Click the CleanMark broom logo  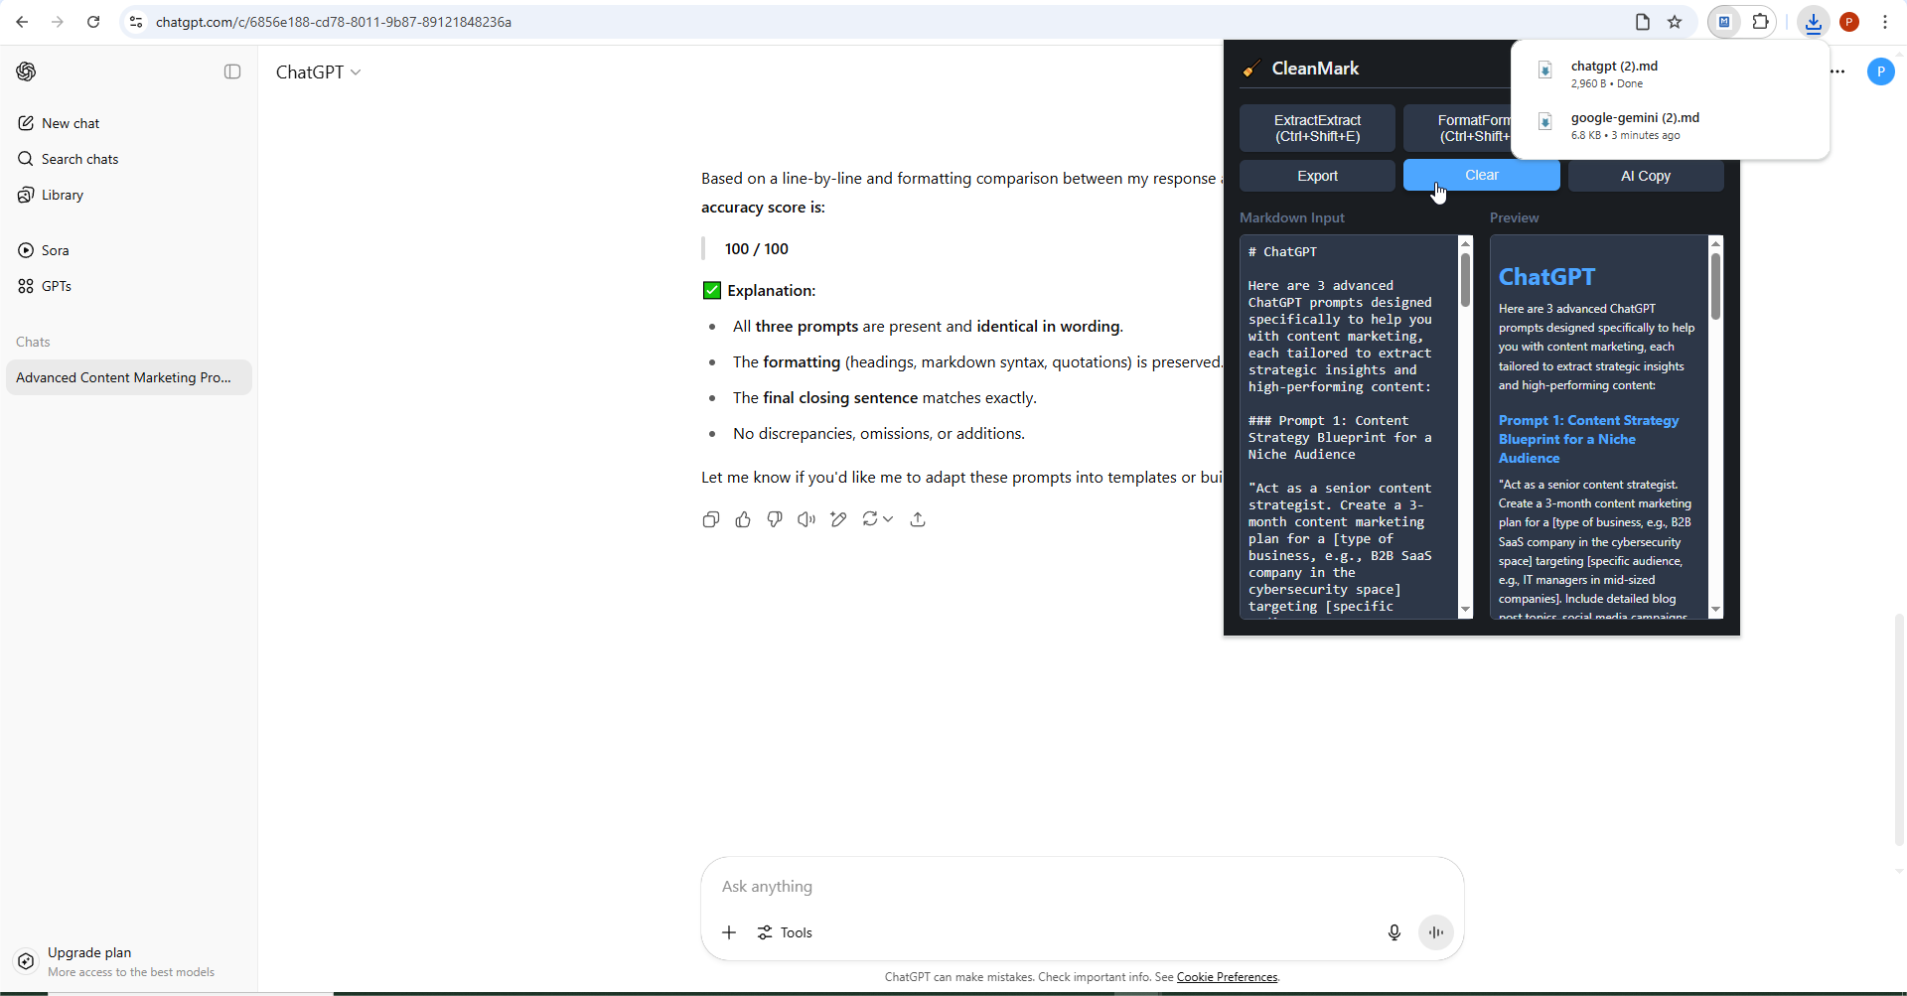point(1251,69)
